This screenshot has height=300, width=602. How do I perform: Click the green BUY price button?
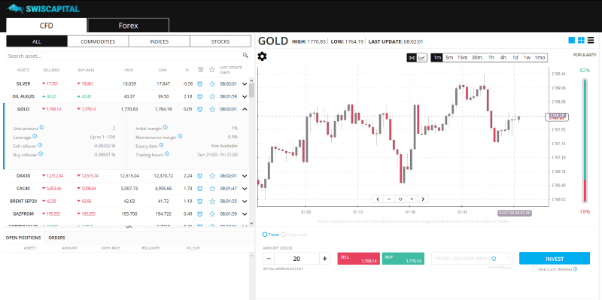coord(403,259)
